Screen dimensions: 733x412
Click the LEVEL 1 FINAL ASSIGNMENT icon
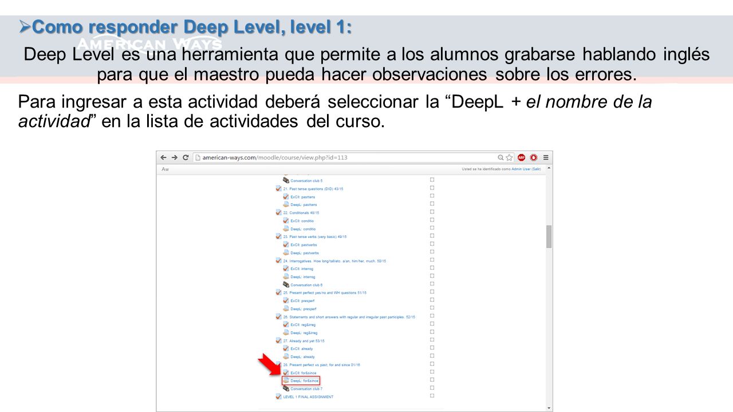(x=278, y=397)
